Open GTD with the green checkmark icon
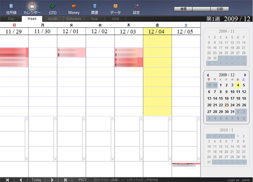 click(53, 9)
